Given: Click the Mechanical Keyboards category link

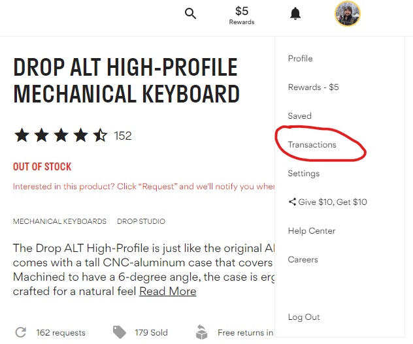Looking at the screenshot, I should click(59, 221).
